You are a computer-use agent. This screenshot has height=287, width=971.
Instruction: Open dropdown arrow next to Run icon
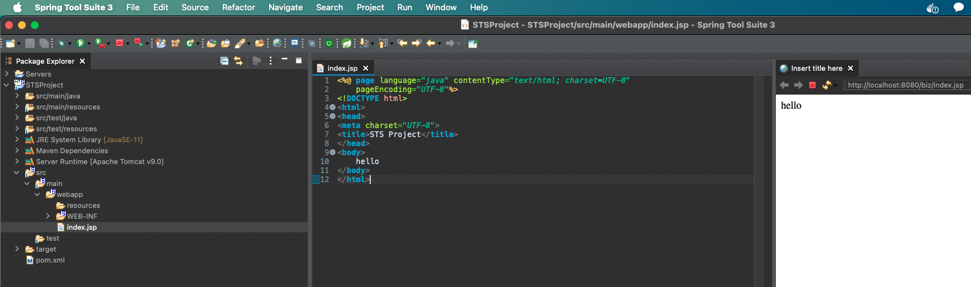click(89, 44)
